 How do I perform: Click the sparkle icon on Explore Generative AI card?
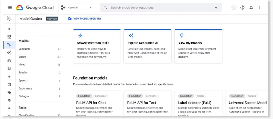pos(131,36)
